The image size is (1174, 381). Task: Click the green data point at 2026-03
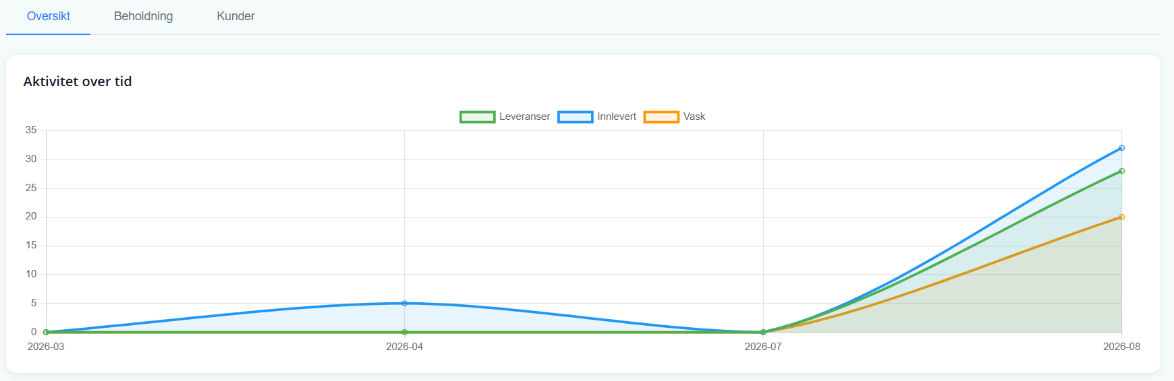46,332
